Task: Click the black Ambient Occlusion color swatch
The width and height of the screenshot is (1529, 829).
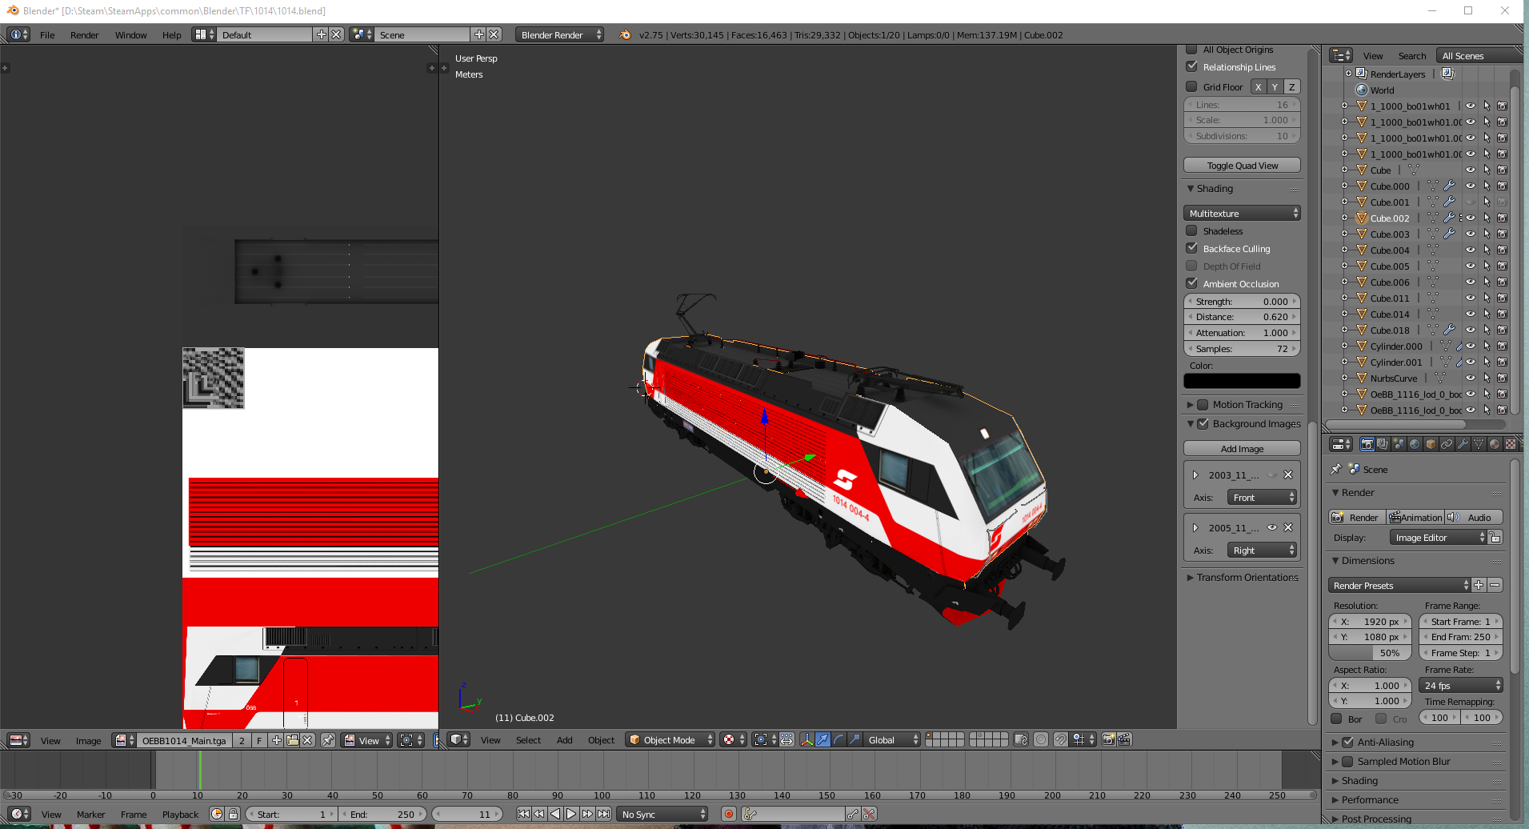Action: coord(1242,382)
